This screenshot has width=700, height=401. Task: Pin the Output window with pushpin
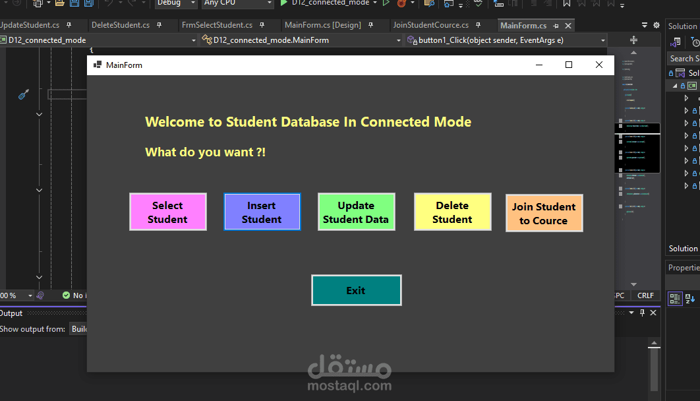pyautogui.click(x=643, y=313)
